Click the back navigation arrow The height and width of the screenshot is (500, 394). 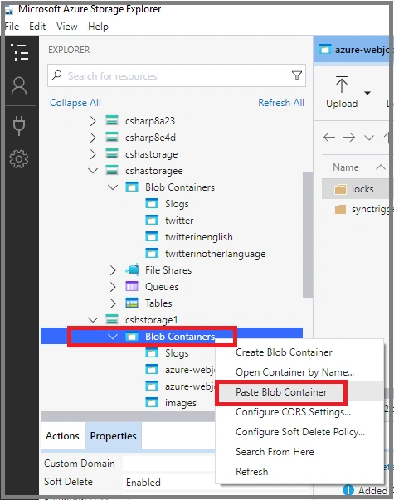(x=329, y=138)
